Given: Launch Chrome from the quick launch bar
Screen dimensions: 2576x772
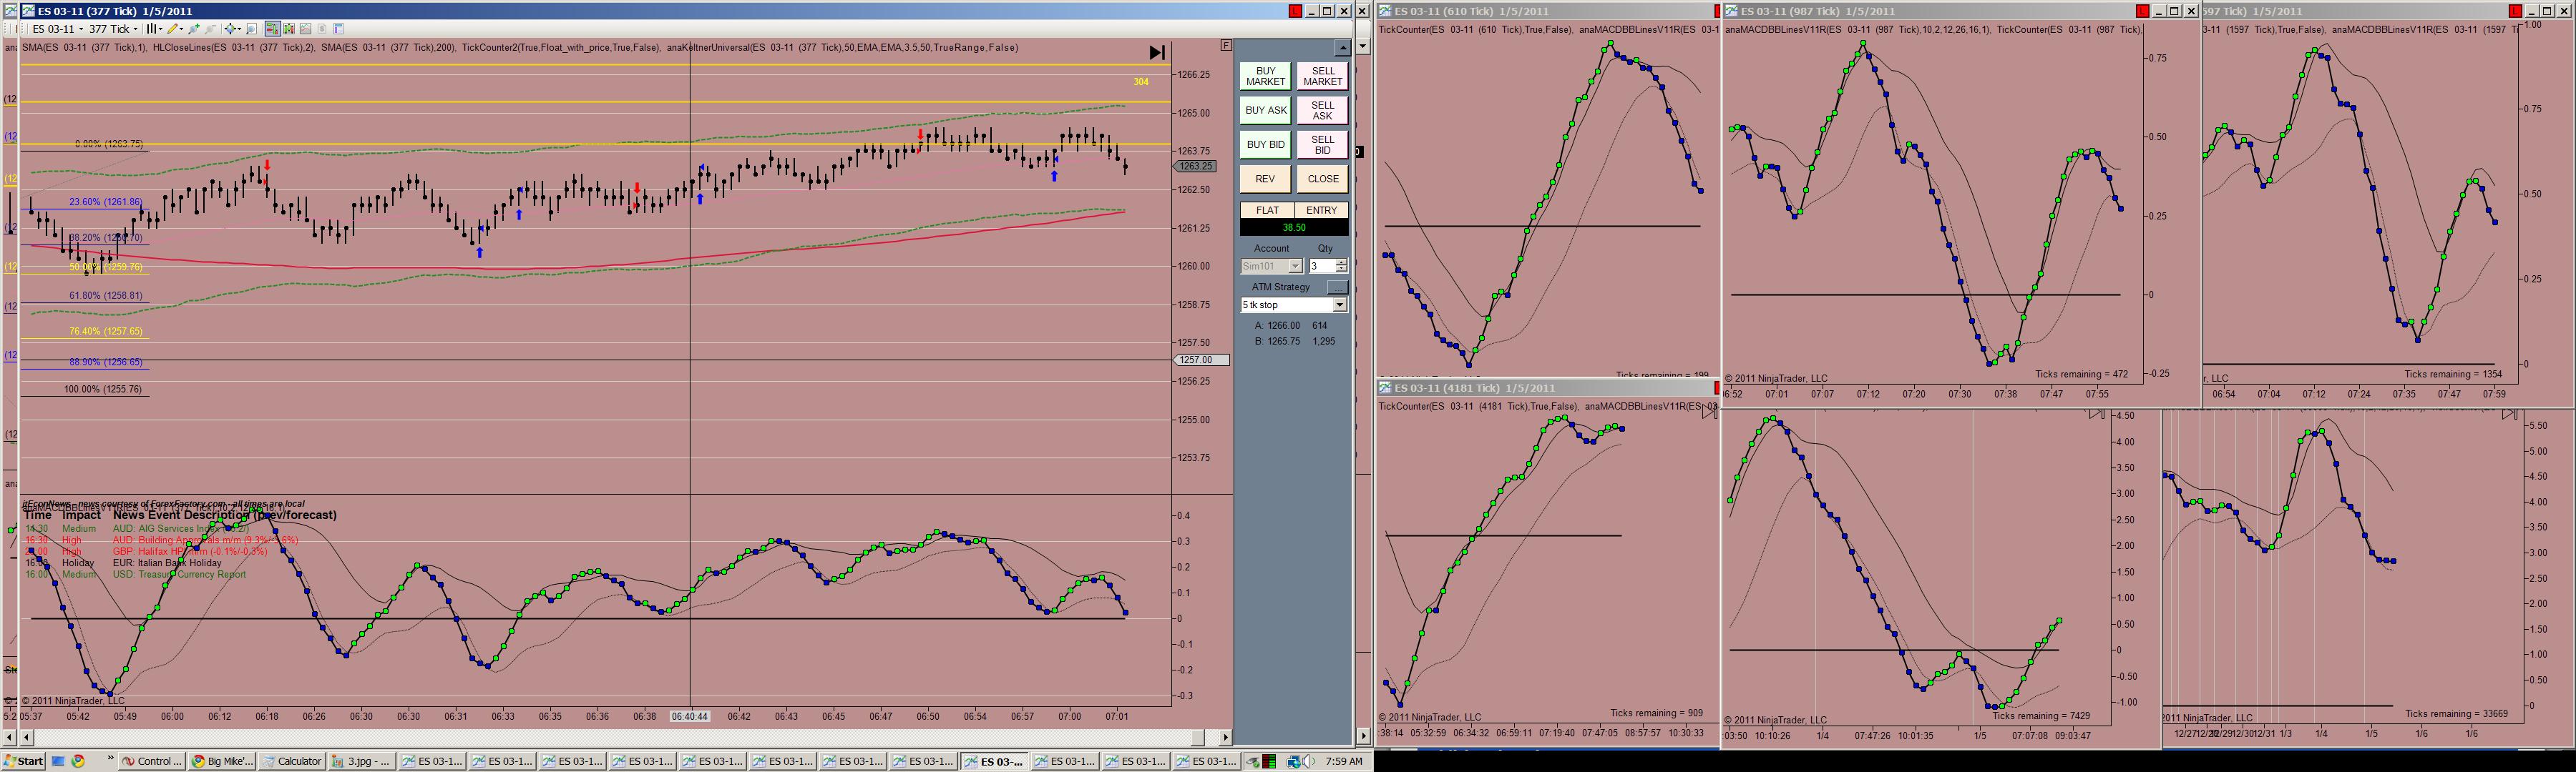Looking at the screenshot, I should pos(78,761).
